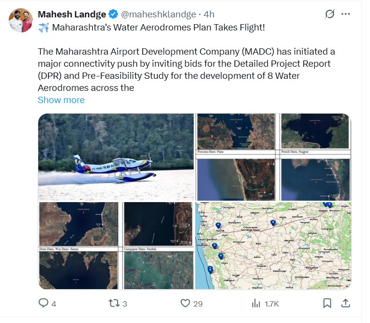The width and height of the screenshot is (370, 323).
Task: Bookmark this post
Action: (x=327, y=303)
